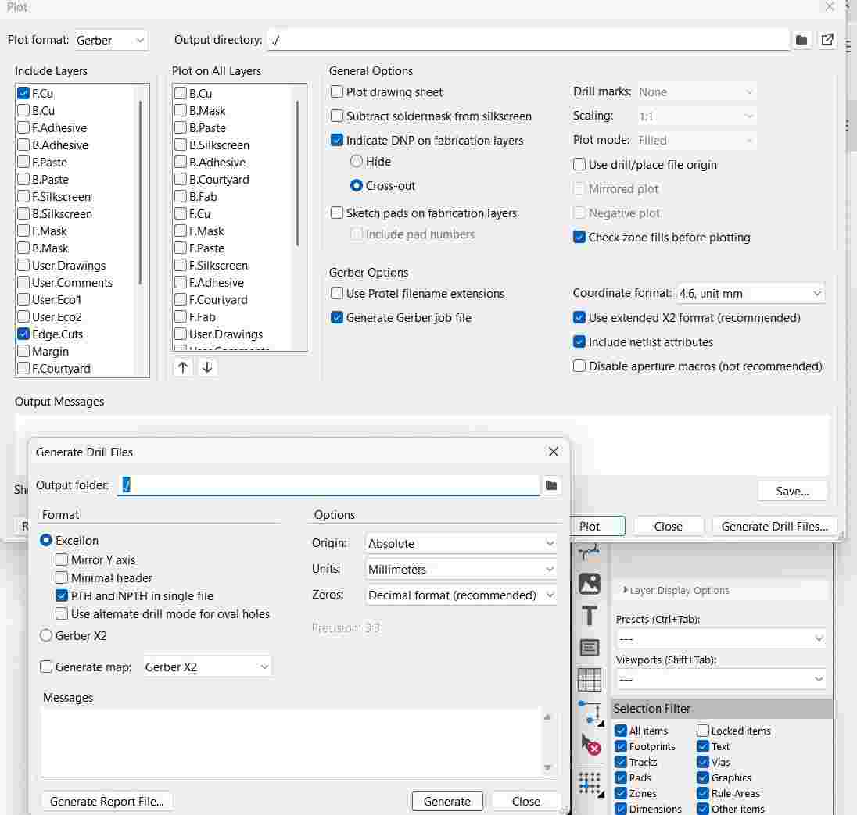Enable Mirror Y axis option
This screenshot has height=815, width=857.
[62, 560]
